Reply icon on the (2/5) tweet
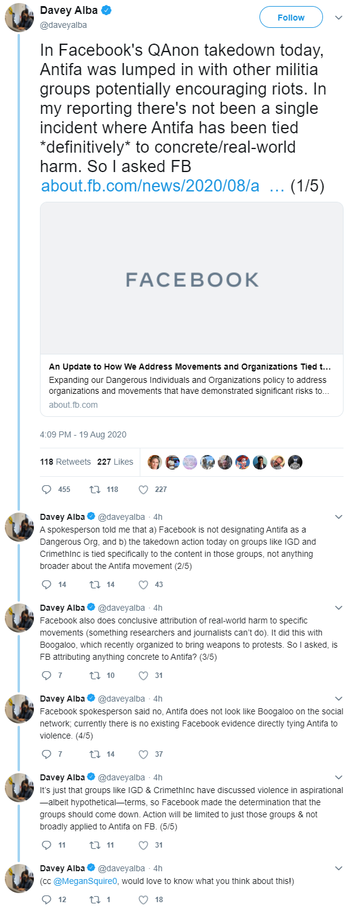This screenshot has width=349, height=907. [x=47, y=585]
